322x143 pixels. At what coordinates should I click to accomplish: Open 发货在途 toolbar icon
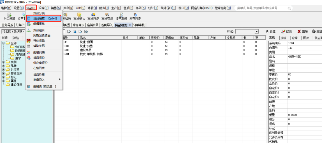pyautogui.click(x=107, y=15)
